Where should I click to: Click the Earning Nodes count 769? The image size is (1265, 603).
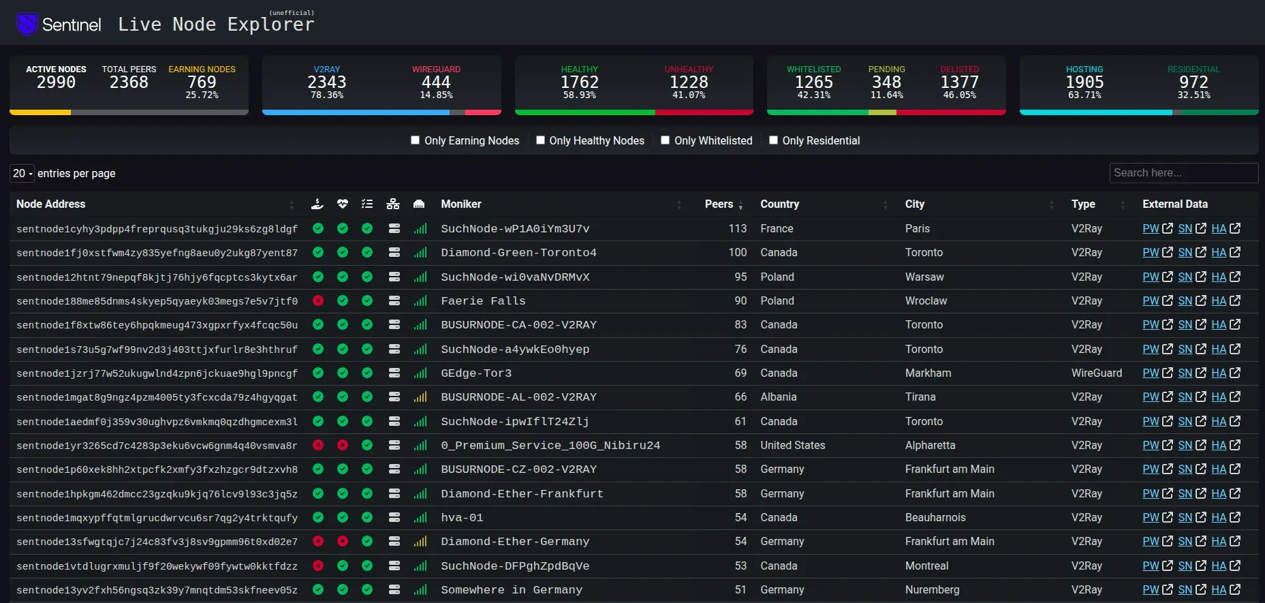[202, 82]
